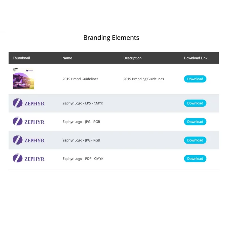Image resolution: width=225 pixels, height=225 pixels.
Task: Click the Branding Elements page heading
Action: 111,38
